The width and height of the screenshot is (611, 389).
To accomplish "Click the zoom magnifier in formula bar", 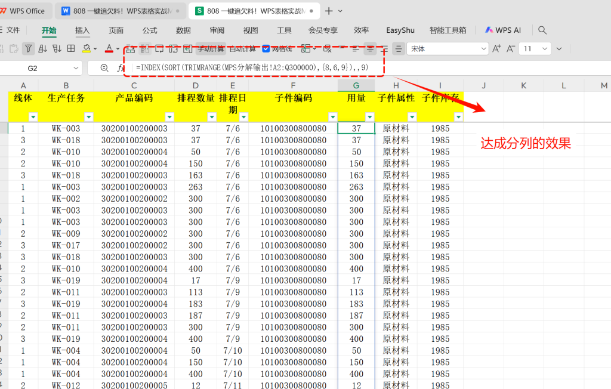I will 104,68.
